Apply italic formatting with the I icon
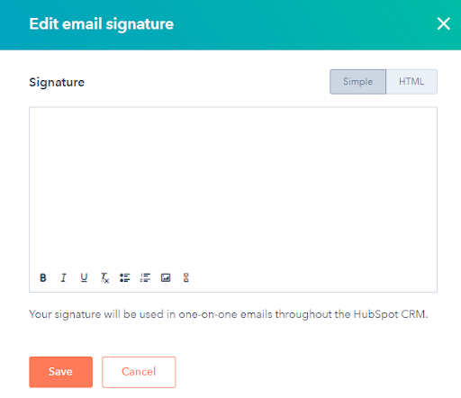The height and width of the screenshot is (398, 461). (x=63, y=277)
